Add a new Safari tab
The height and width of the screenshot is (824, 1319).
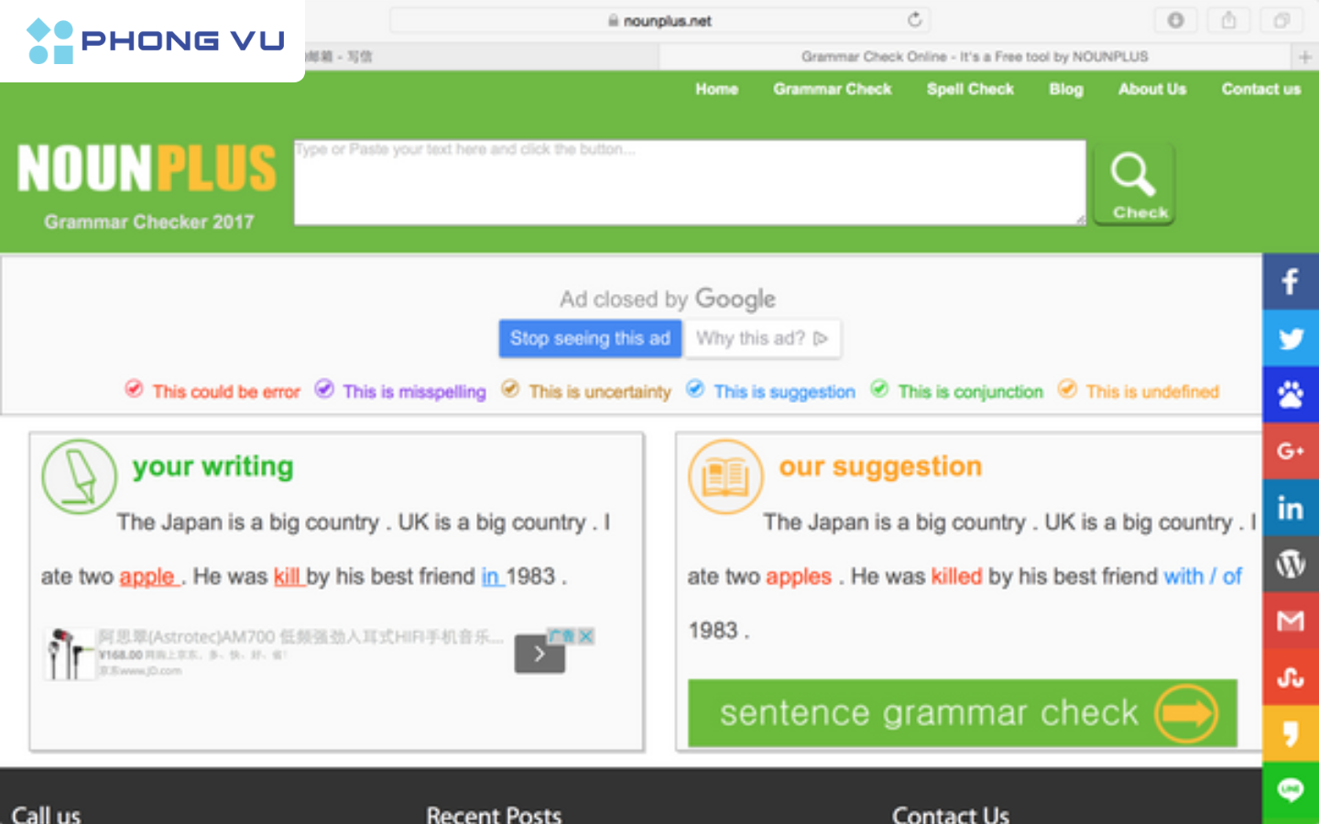tap(1305, 57)
